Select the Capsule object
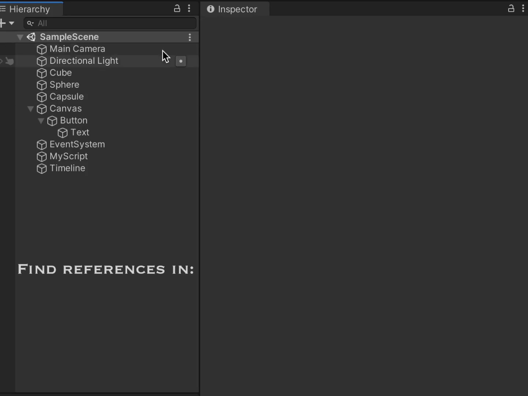Screen dimensions: 528x396 pos(66,97)
